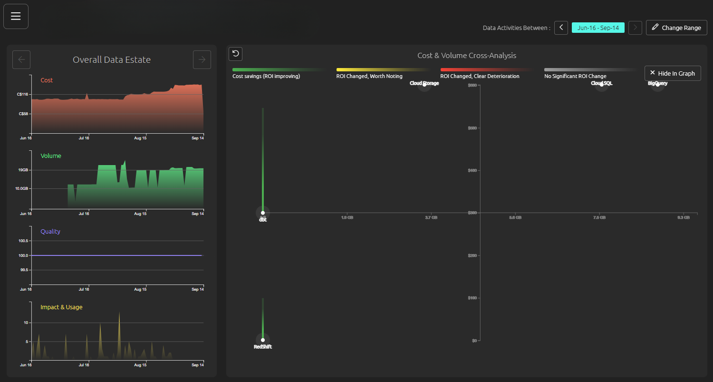Go to previous date range arrow
Viewport: 713px width, 382px height.
click(561, 28)
